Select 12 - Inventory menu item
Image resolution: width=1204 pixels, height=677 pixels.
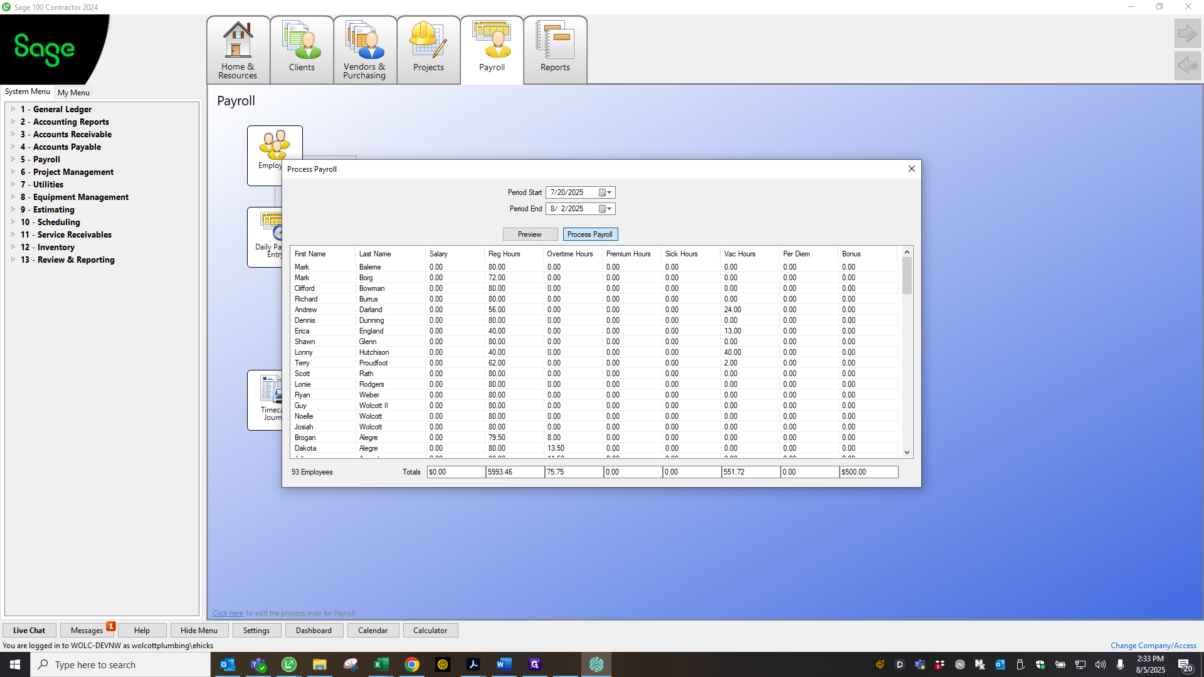48,247
